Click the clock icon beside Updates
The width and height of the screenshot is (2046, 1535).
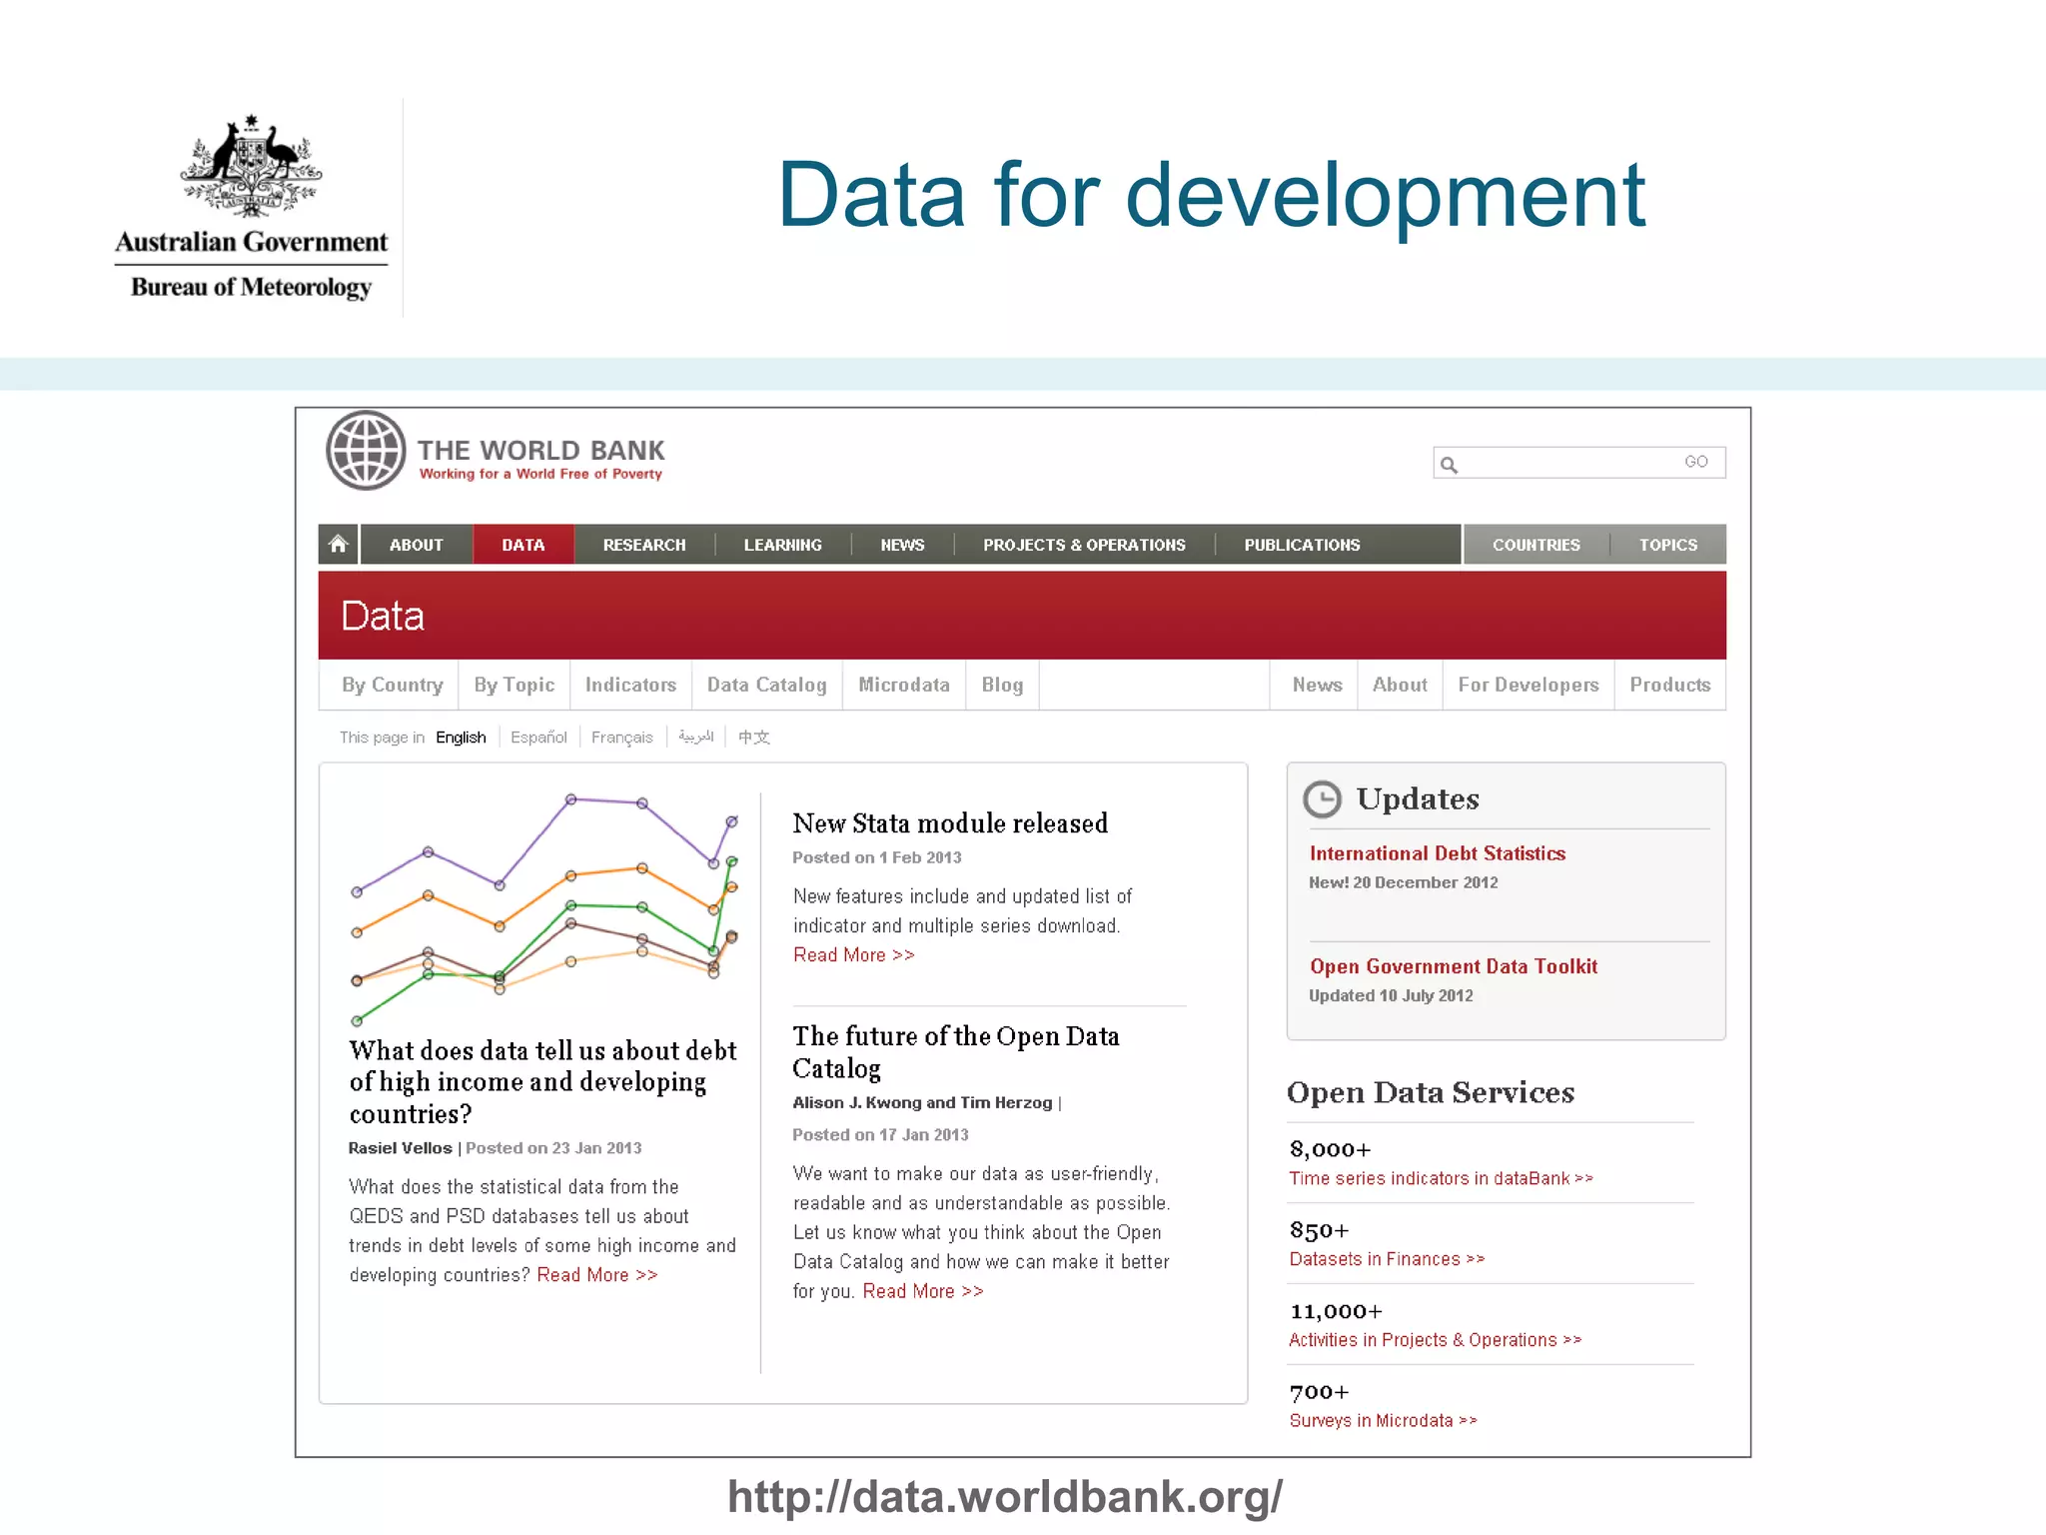[1323, 798]
